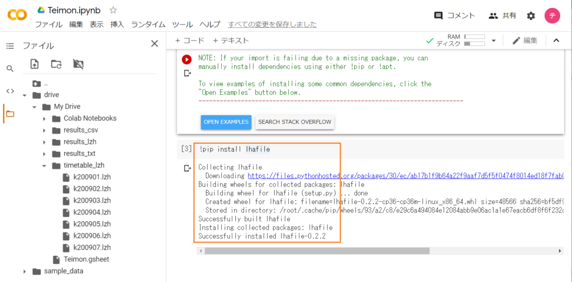This screenshot has height=282, width=572.
Task: Open the コメント panel
Action: pos(455,16)
